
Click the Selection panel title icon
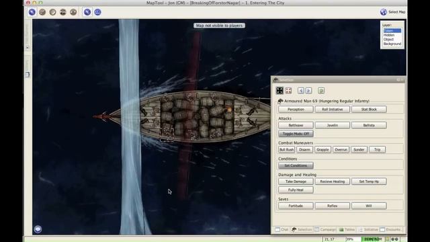[x=275, y=80]
